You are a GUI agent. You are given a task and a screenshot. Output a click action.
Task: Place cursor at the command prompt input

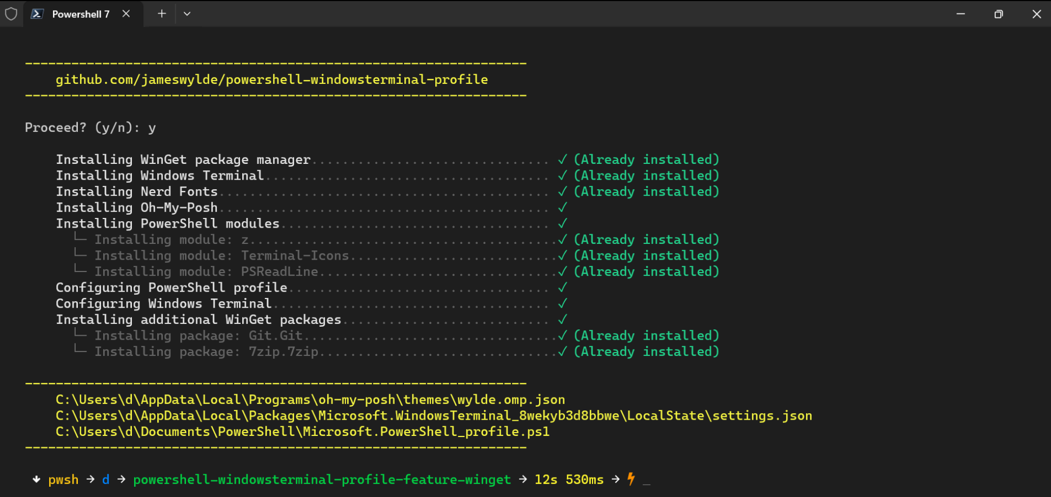pyautogui.click(x=647, y=480)
